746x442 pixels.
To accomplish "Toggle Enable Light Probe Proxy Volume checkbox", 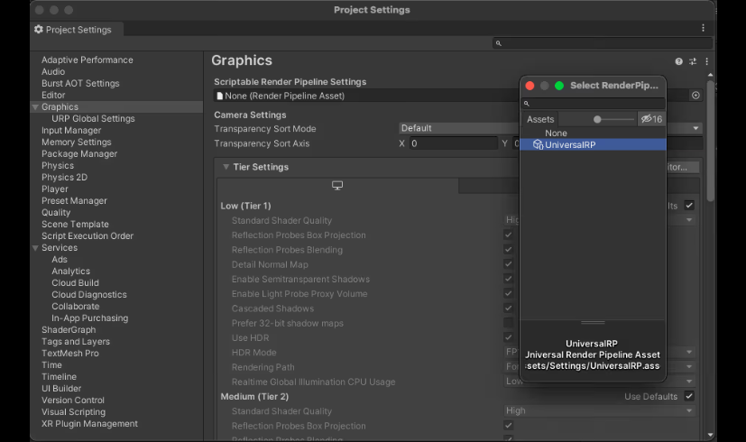I will 508,293.
